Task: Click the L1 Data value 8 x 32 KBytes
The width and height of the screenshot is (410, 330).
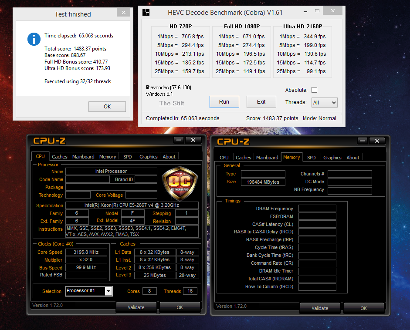Action: pos(155,252)
